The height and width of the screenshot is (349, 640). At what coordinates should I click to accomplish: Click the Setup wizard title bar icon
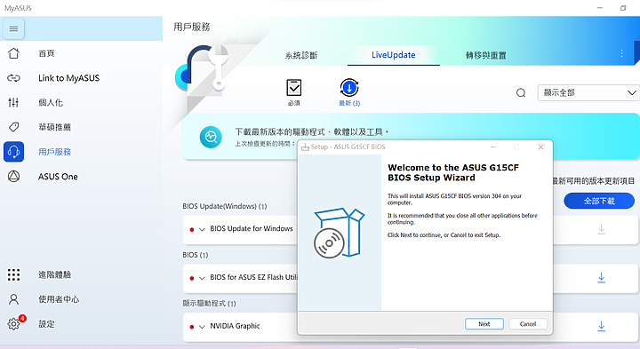point(305,147)
